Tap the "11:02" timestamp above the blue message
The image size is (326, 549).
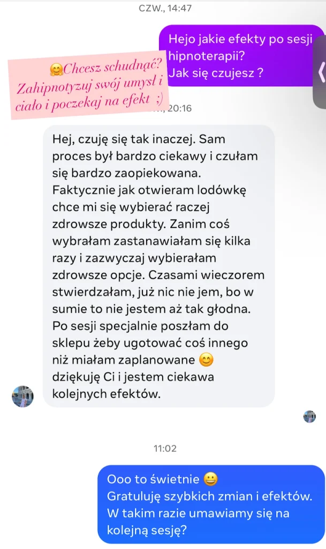tap(165, 449)
